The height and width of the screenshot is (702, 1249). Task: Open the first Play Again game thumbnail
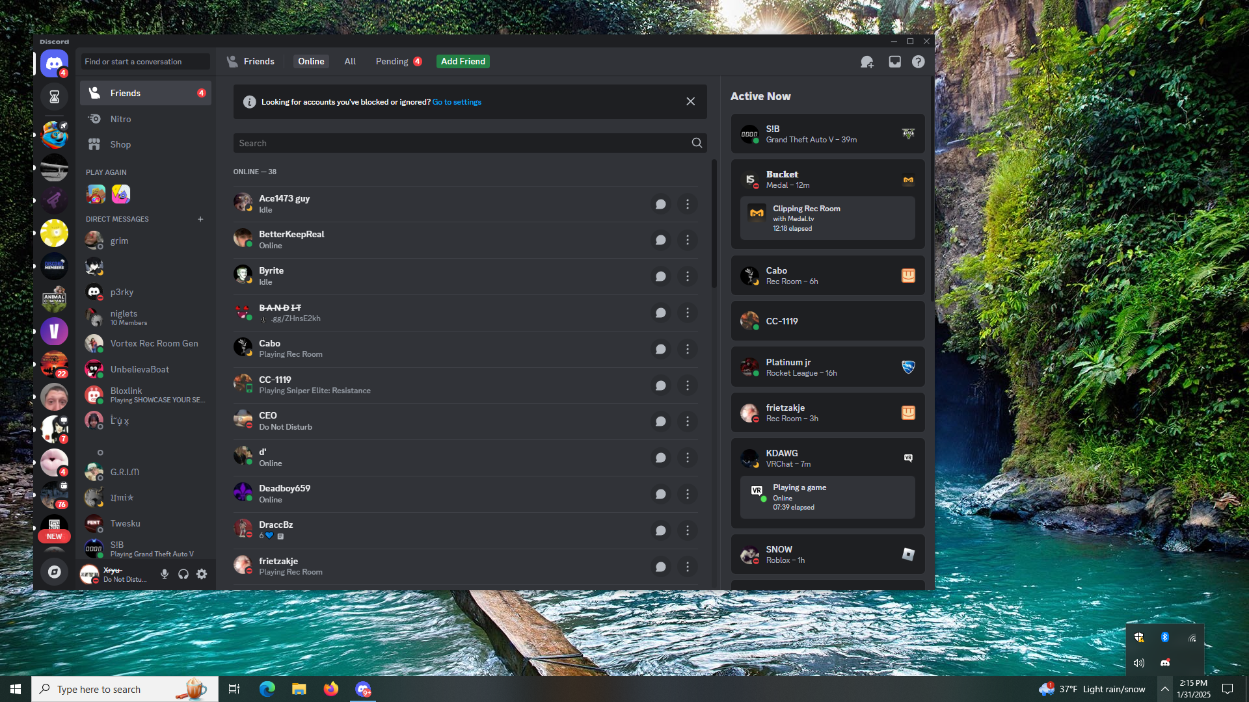point(96,194)
